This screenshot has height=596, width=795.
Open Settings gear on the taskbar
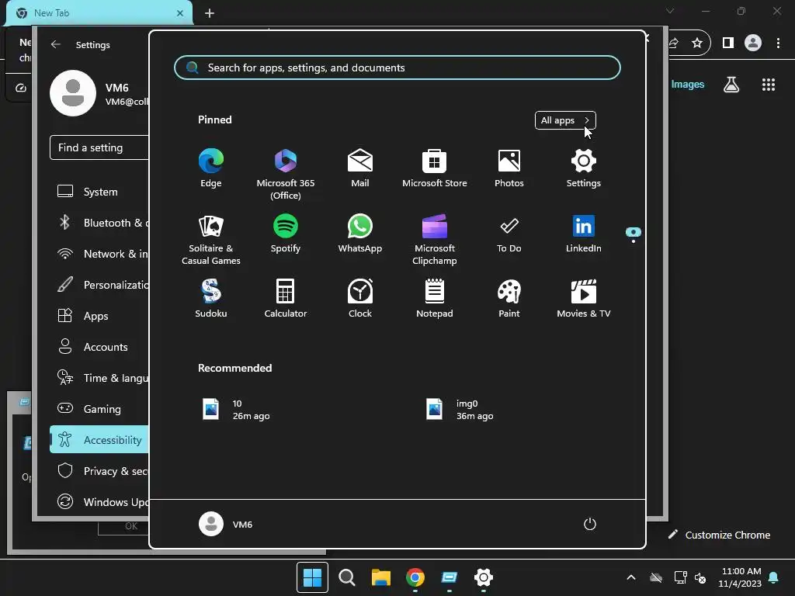tap(484, 577)
